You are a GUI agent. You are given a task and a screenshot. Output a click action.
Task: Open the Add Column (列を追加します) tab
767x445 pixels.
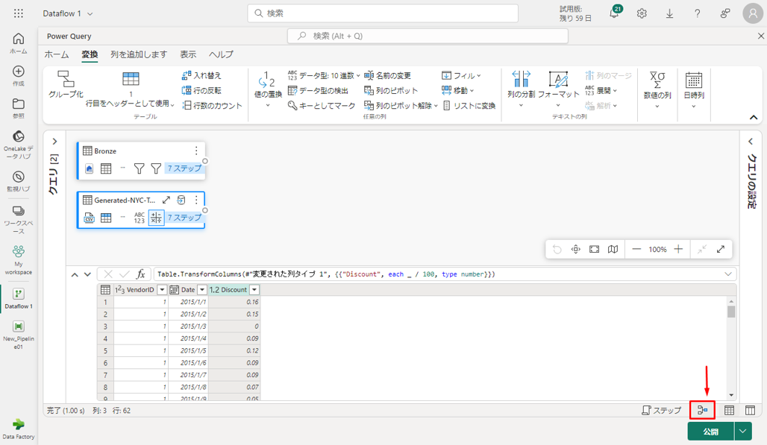[x=139, y=54]
